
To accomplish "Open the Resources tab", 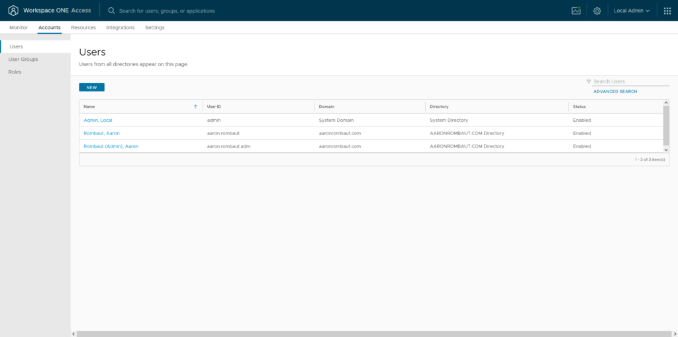I will pyautogui.click(x=83, y=28).
